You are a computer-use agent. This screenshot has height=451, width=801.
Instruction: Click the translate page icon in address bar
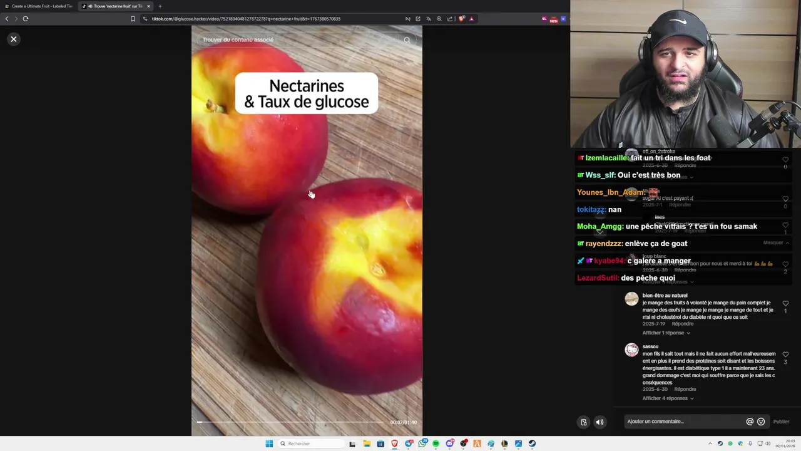point(429,19)
